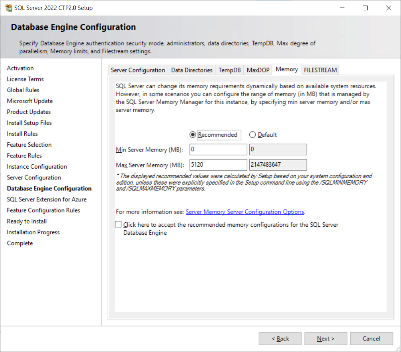The image size is (401, 352).
Task: Maximize the setup window
Action: 365,8
